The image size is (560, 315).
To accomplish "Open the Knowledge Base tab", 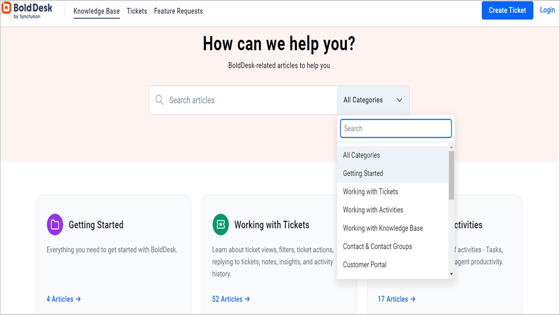I will tap(97, 11).
